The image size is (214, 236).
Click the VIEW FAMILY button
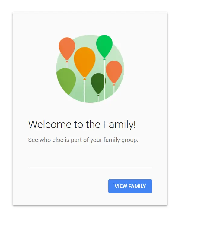click(x=130, y=186)
